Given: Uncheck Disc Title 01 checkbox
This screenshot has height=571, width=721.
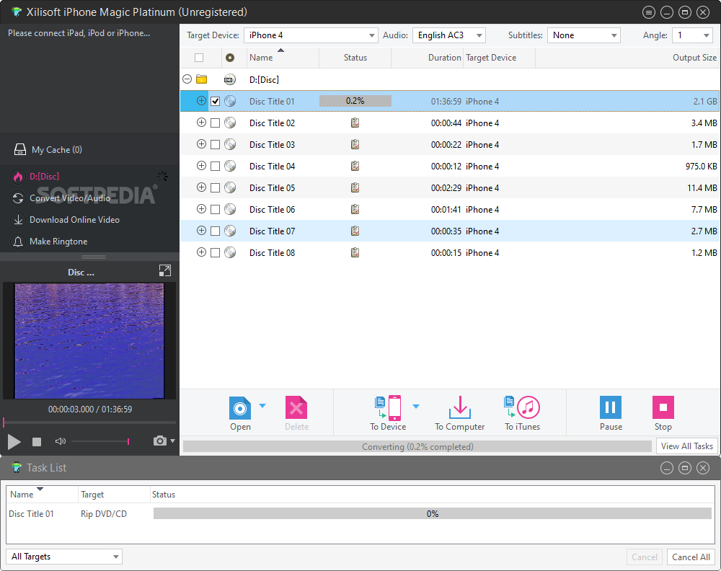Looking at the screenshot, I should point(215,101).
